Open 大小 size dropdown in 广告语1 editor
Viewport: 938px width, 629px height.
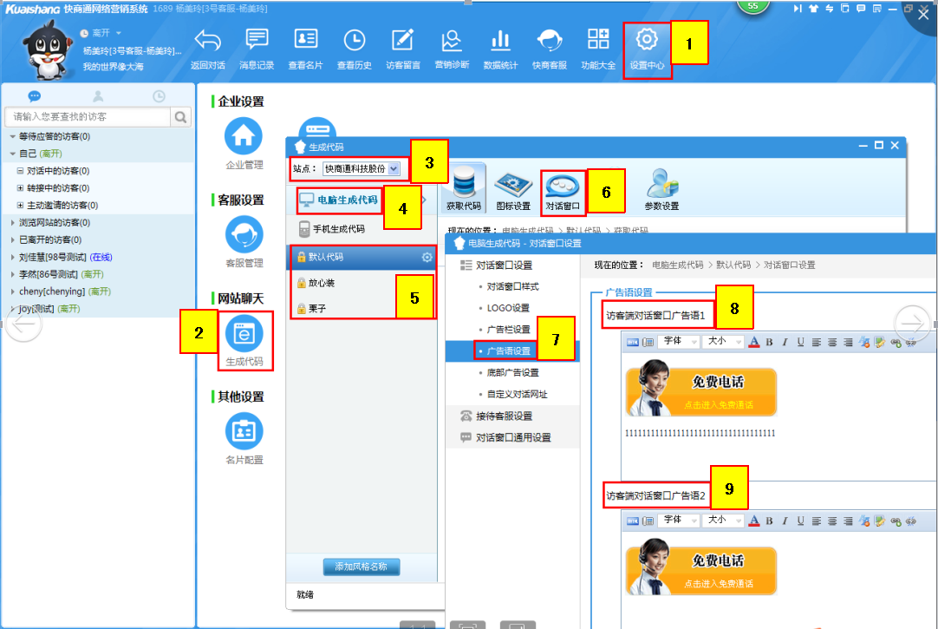[x=723, y=341]
